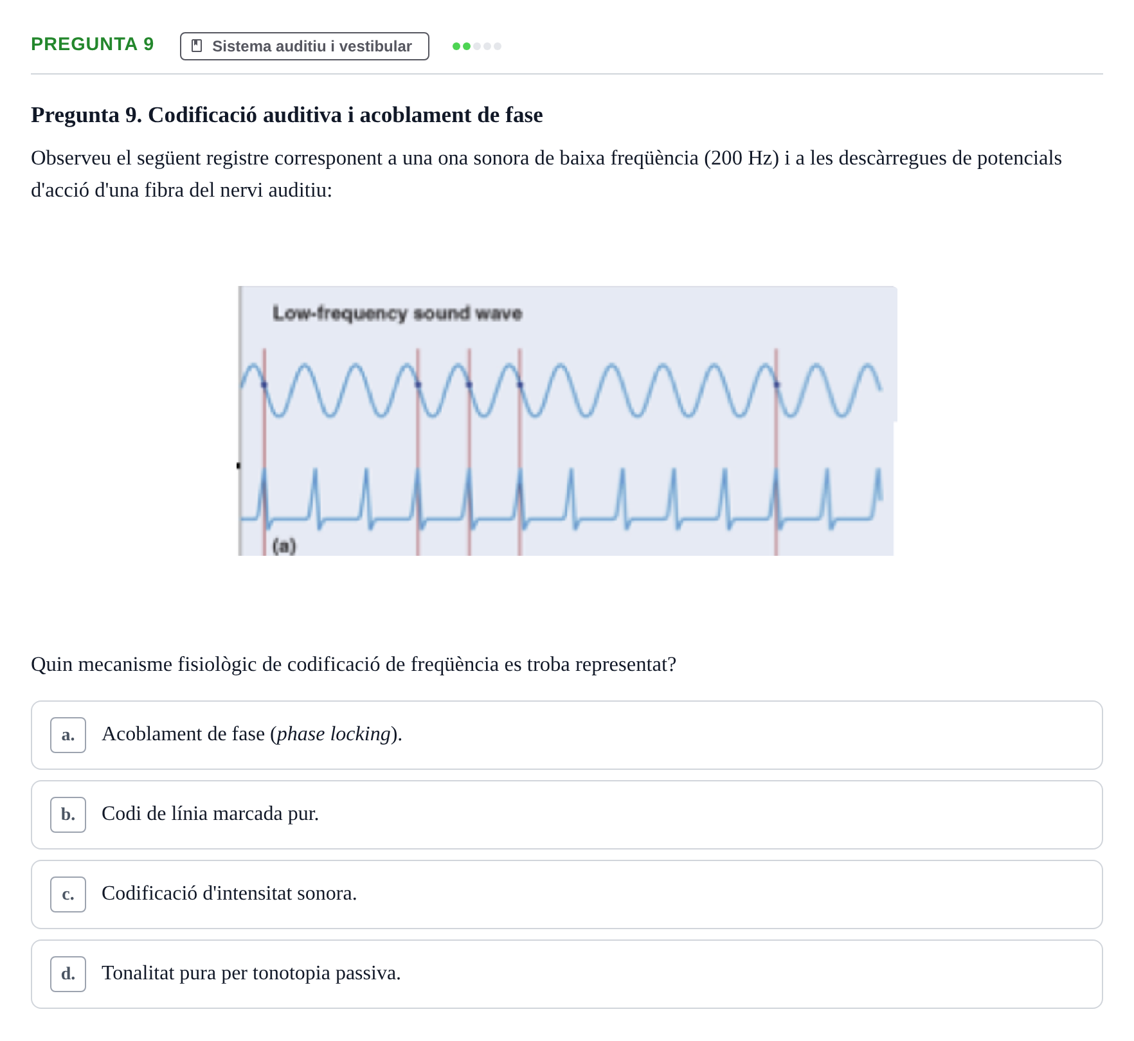Click the green difficulty dots indicator
The height and width of the screenshot is (1041, 1134).
(x=477, y=46)
